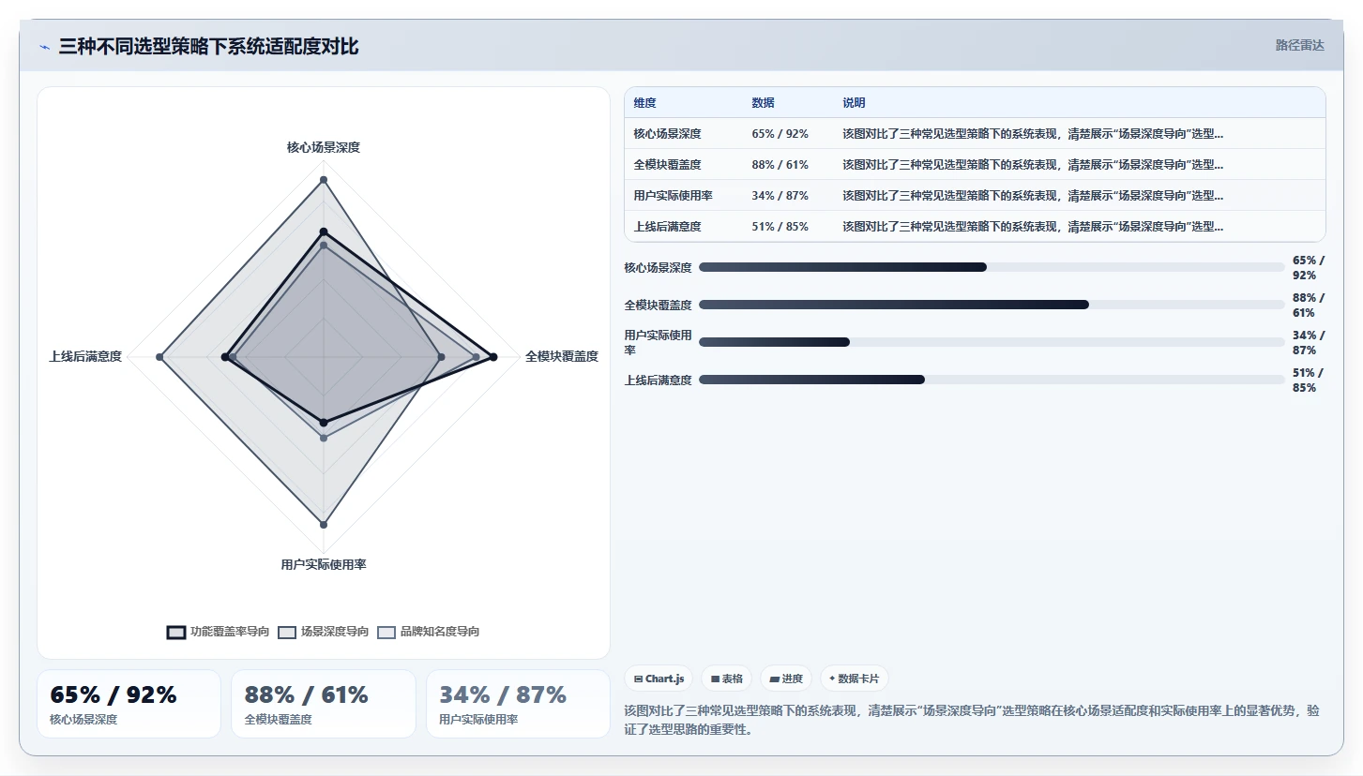This screenshot has width=1363, height=776.
Task: Click the Chart.js tag
Action: (659, 679)
